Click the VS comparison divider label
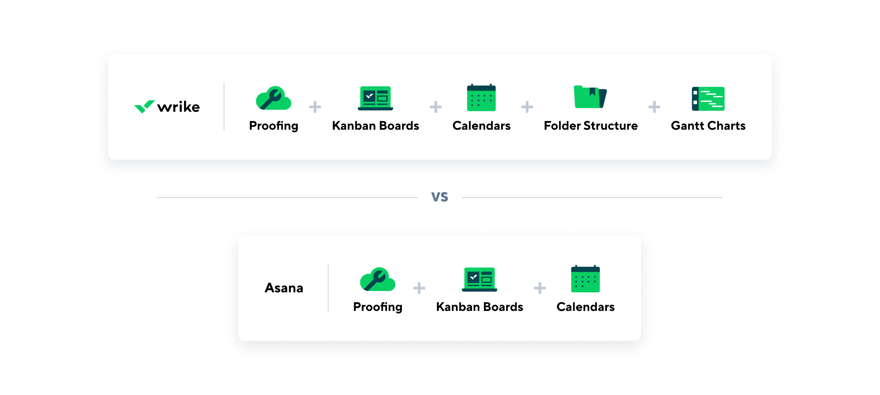Image resolution: width=880 pixels, height=395 pixels. (440, 197)
